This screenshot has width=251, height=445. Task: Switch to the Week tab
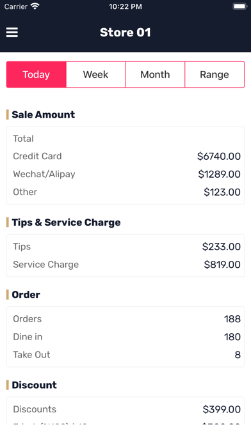(96, 74)
